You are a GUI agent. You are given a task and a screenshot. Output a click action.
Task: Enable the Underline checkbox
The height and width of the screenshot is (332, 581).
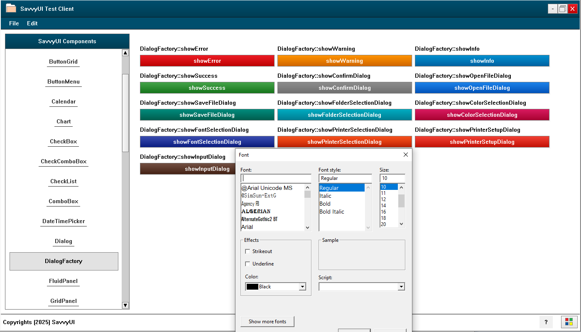click(248, 264)
